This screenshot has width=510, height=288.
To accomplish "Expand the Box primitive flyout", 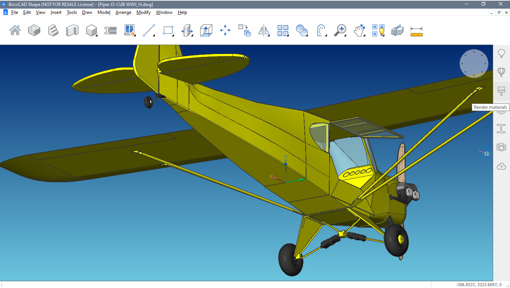I will pos(92,30).
